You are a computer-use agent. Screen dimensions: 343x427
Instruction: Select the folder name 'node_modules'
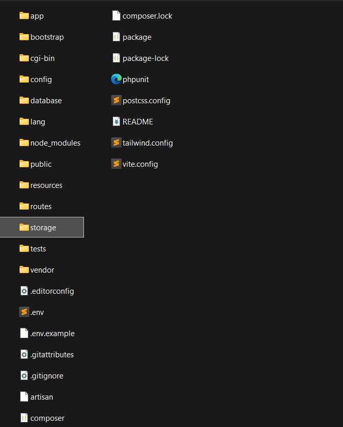pos(56,143)
